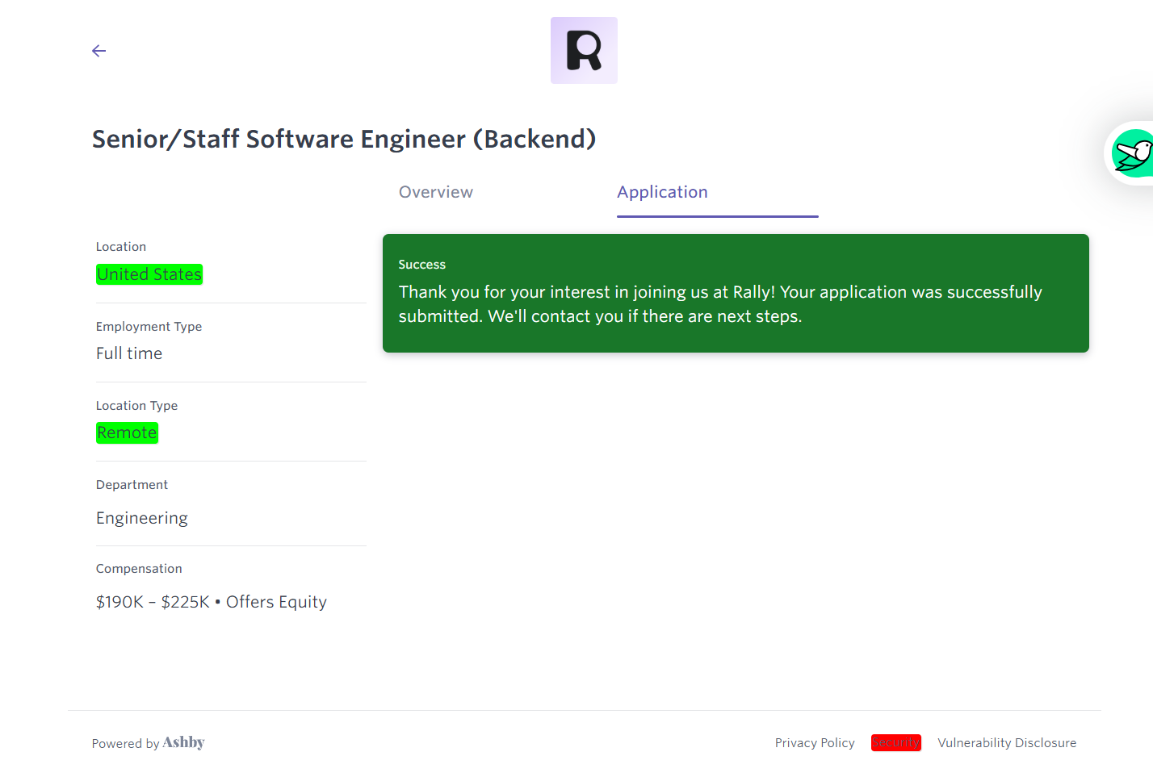Open the Privacy Policy link
Screen dimensions: 1153x777
click(814, 743)
